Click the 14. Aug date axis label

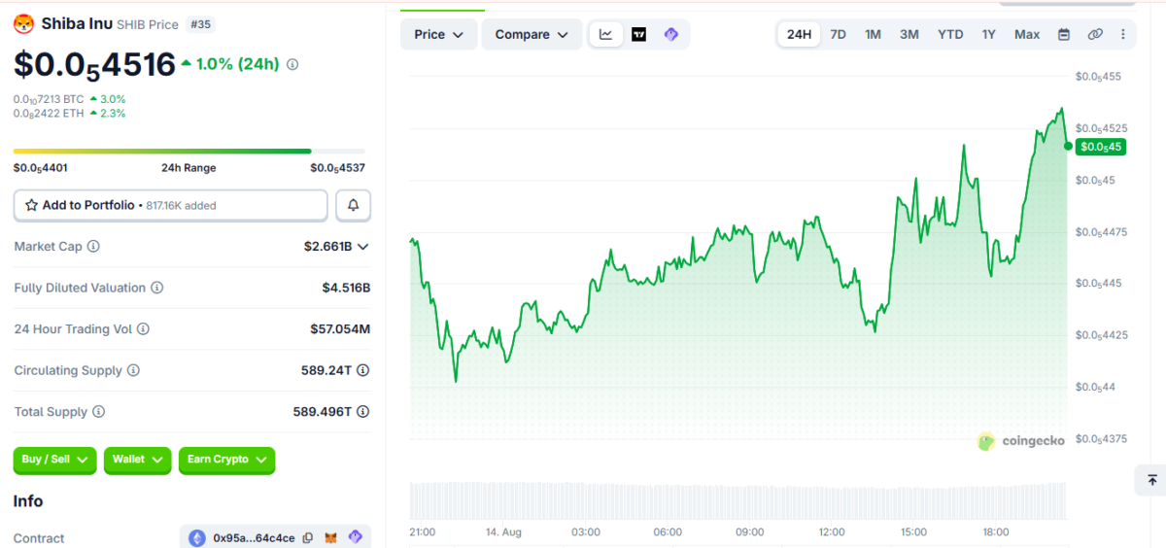503,532
